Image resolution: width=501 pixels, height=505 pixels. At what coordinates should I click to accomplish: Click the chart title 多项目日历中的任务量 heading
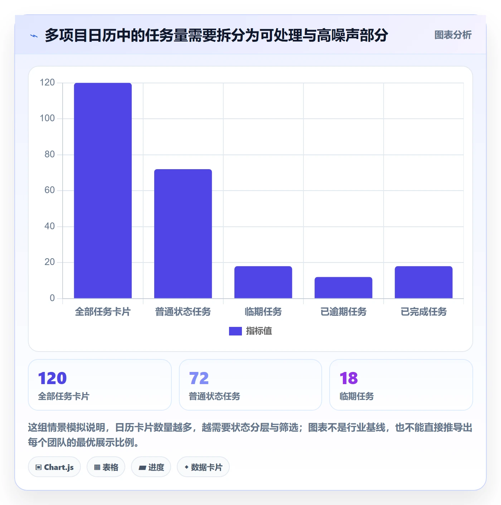216,35
